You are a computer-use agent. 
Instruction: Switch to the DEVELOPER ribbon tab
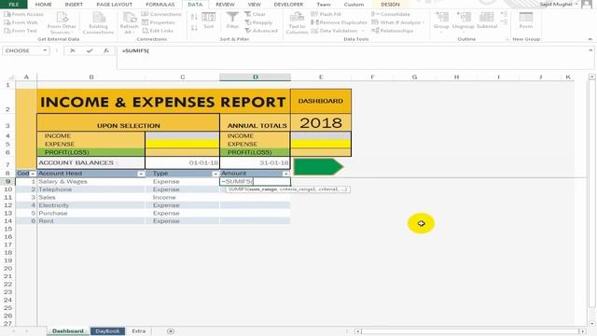click(x=288, y=4)
